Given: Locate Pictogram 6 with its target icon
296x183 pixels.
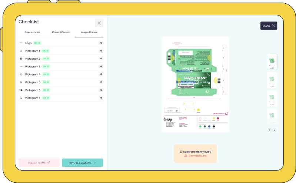Looking at the screenshot, I should pyautogui.click(x=101, y=90).
